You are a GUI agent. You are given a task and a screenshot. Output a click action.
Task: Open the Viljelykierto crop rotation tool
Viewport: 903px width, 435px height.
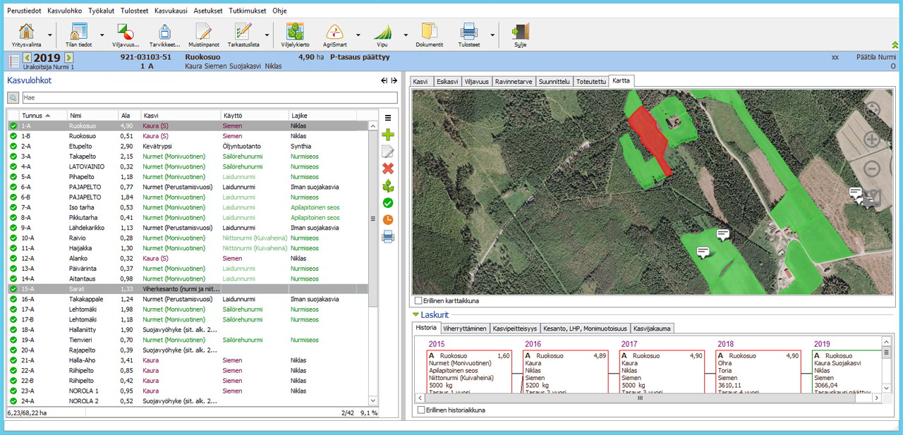[x=295, y=33]
